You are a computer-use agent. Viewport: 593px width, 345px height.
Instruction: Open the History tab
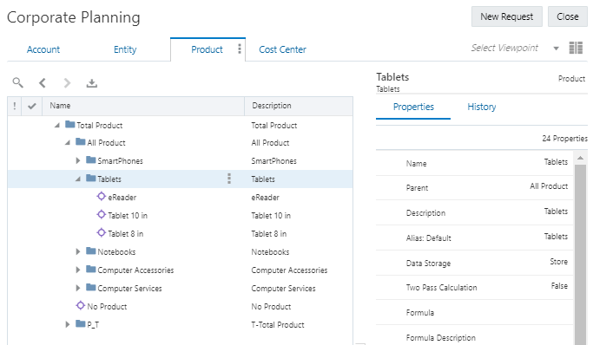coord(482,107)
